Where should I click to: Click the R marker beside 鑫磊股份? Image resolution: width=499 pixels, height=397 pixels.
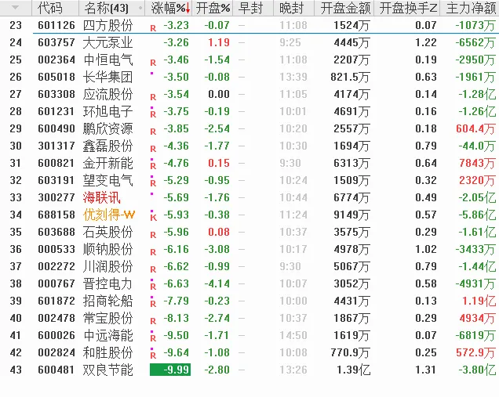click(x=153, y=149)
